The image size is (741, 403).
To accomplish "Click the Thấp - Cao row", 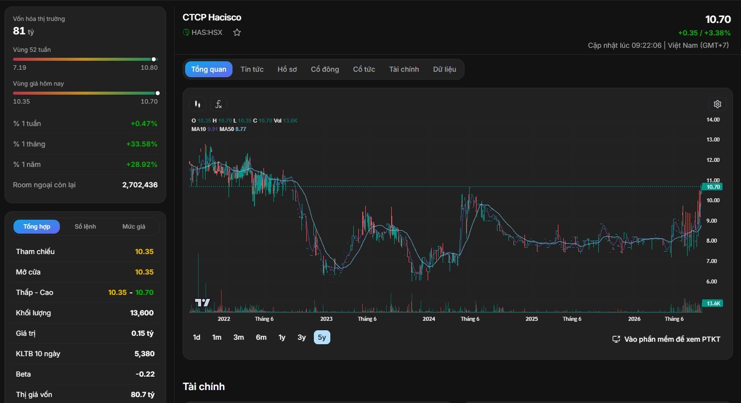I will pyautogui.click(x=85, y=292).
